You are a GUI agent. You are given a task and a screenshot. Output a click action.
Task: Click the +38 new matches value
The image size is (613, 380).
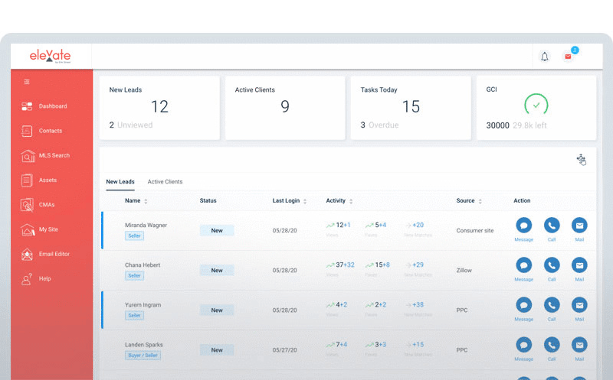pos(418,305)
